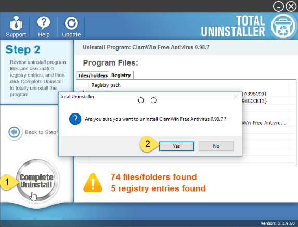
Task: Click the orange warning triangle icon
Action: coord(93,183)
